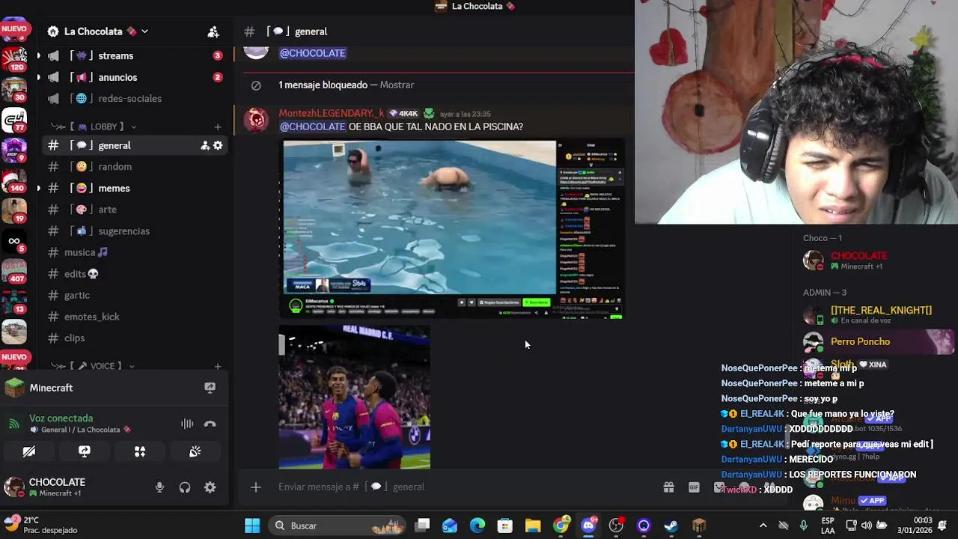Open user settings gear
Viewport: 958px width, 539px height.
click(210, 487)
